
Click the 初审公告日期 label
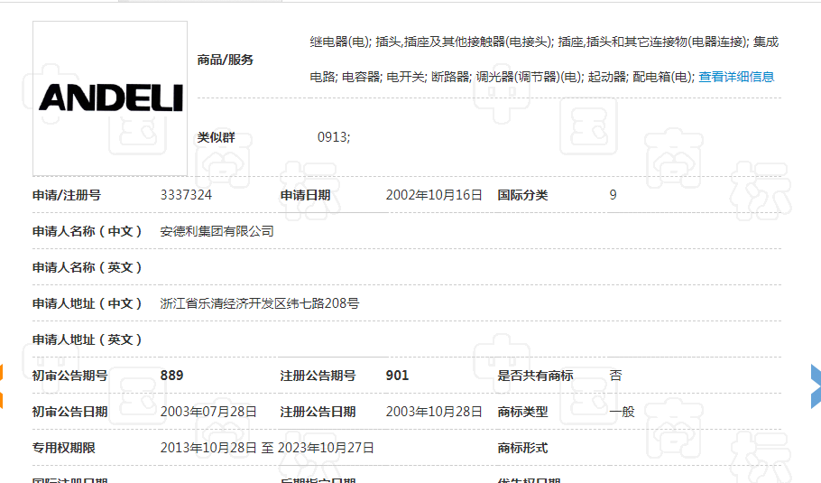(x=70, y=412)
